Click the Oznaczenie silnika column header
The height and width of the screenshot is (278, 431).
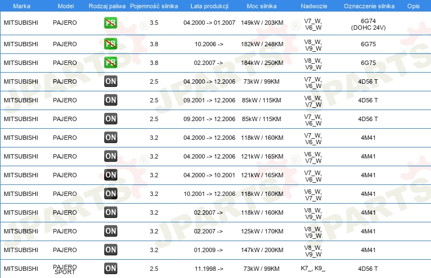(x=369, y=6)
